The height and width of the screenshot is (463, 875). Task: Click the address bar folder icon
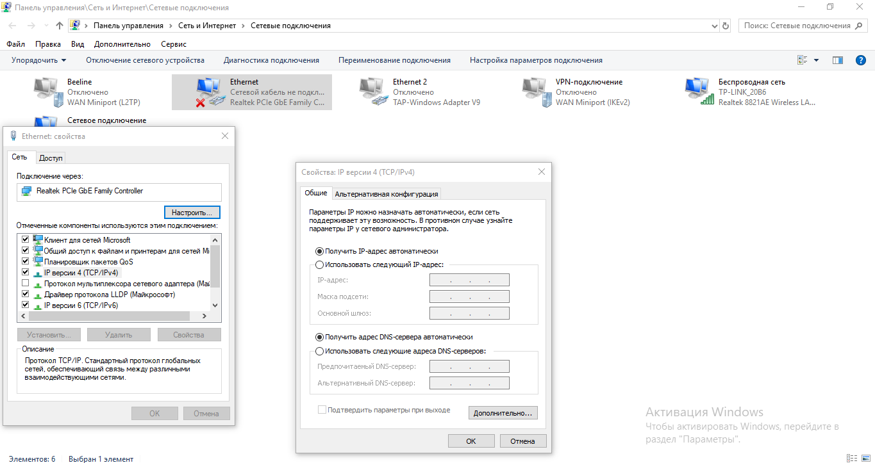(x=75, y=26)
